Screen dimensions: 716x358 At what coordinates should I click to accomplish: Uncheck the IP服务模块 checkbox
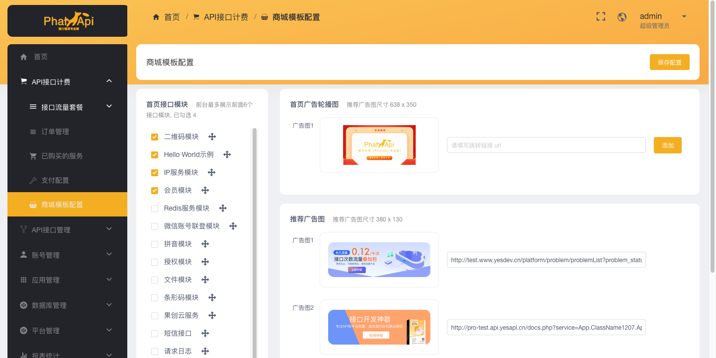coord(155,173)
